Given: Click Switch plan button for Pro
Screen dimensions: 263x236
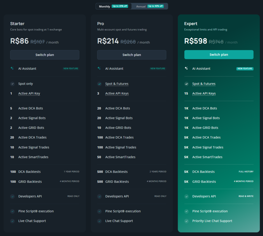Looking at the screenshot, I should pyautogui.click(x=132, y=55).
